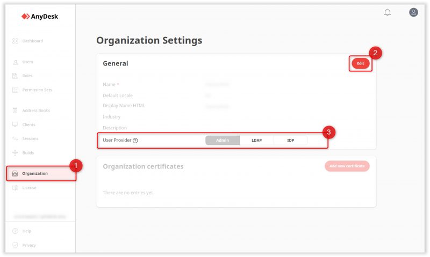Viewport: 430px width, 257px height.
Task: Click the Sessions arrows icon
Action: pos(15,138)
